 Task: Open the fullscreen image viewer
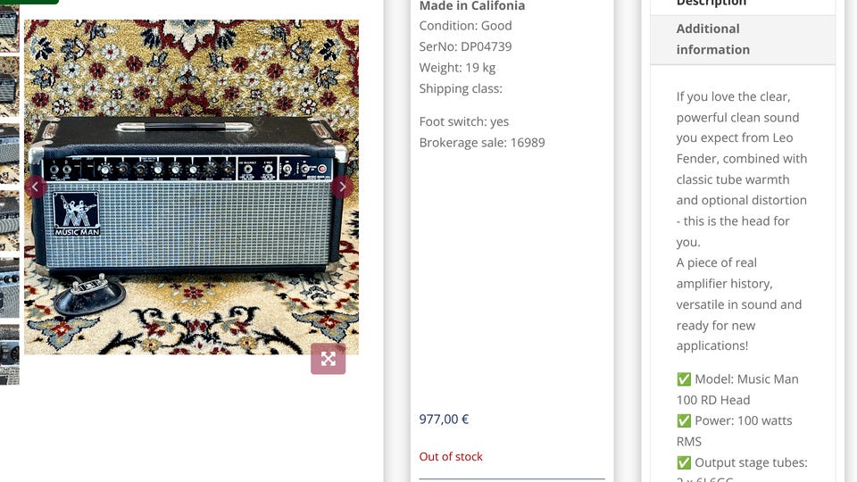point(328,358)
